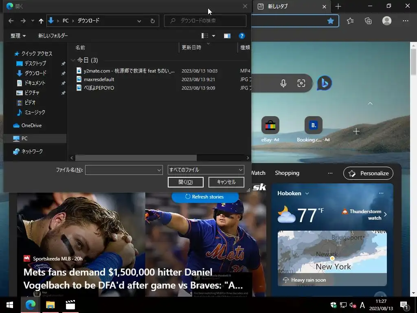Open Edge Collections
Viewport: 417px width, 313px height.
pyautogui.click(x=368, y=21)
